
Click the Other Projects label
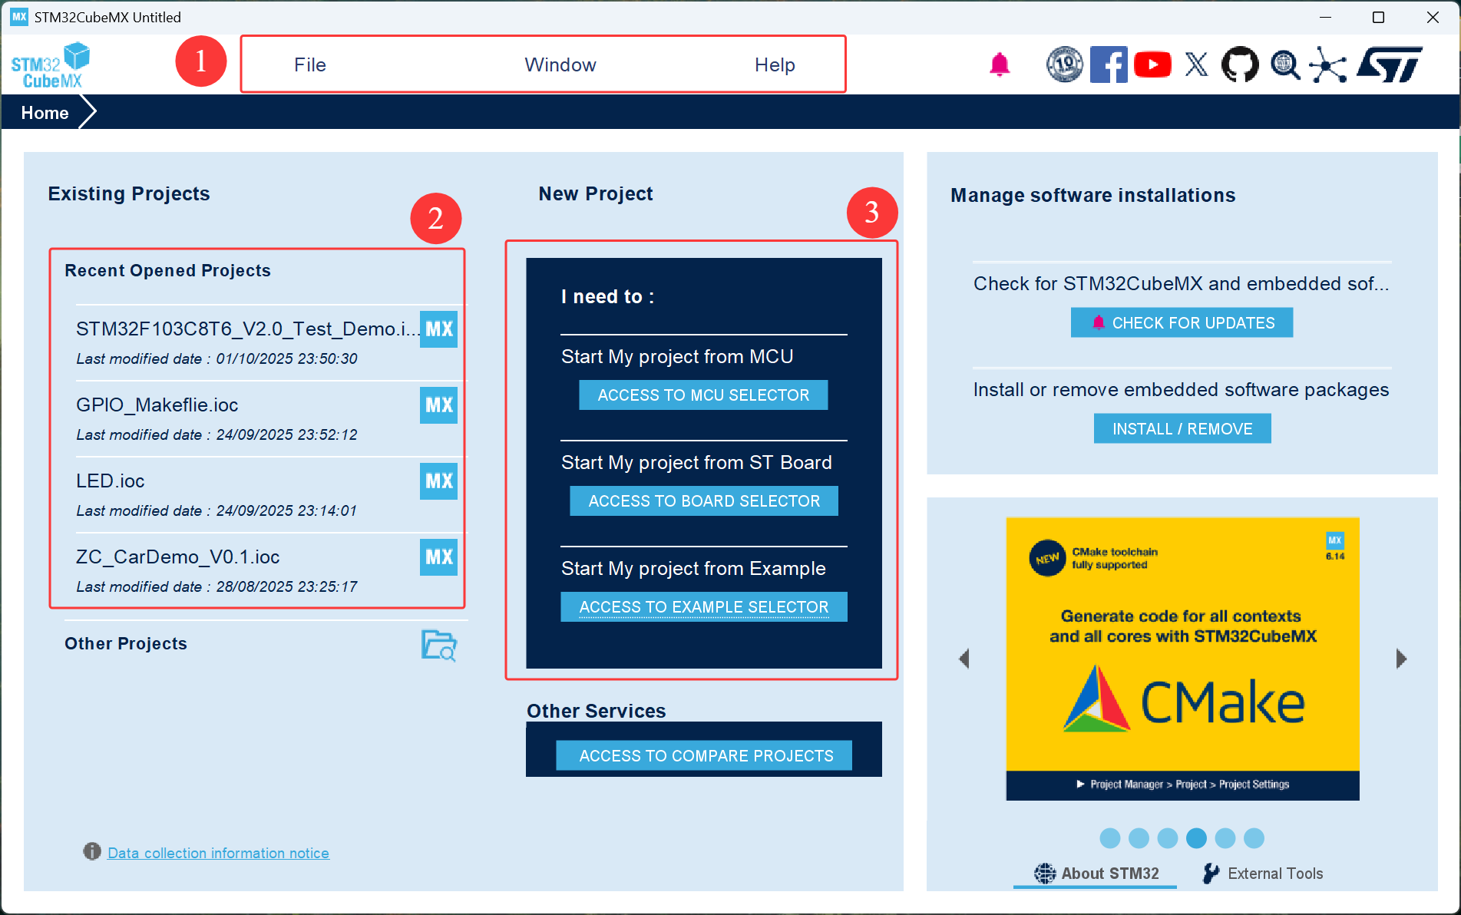(126, 644)
